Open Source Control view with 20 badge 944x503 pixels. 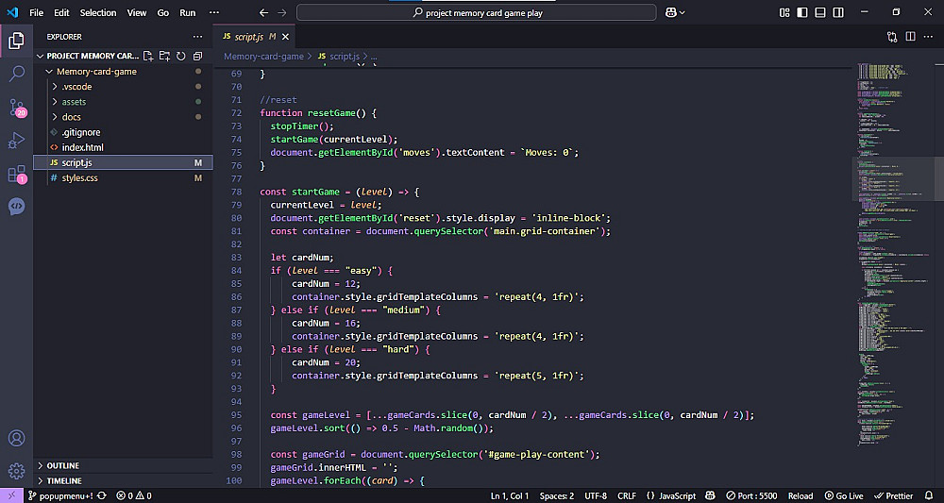click(x=16, y=107)
